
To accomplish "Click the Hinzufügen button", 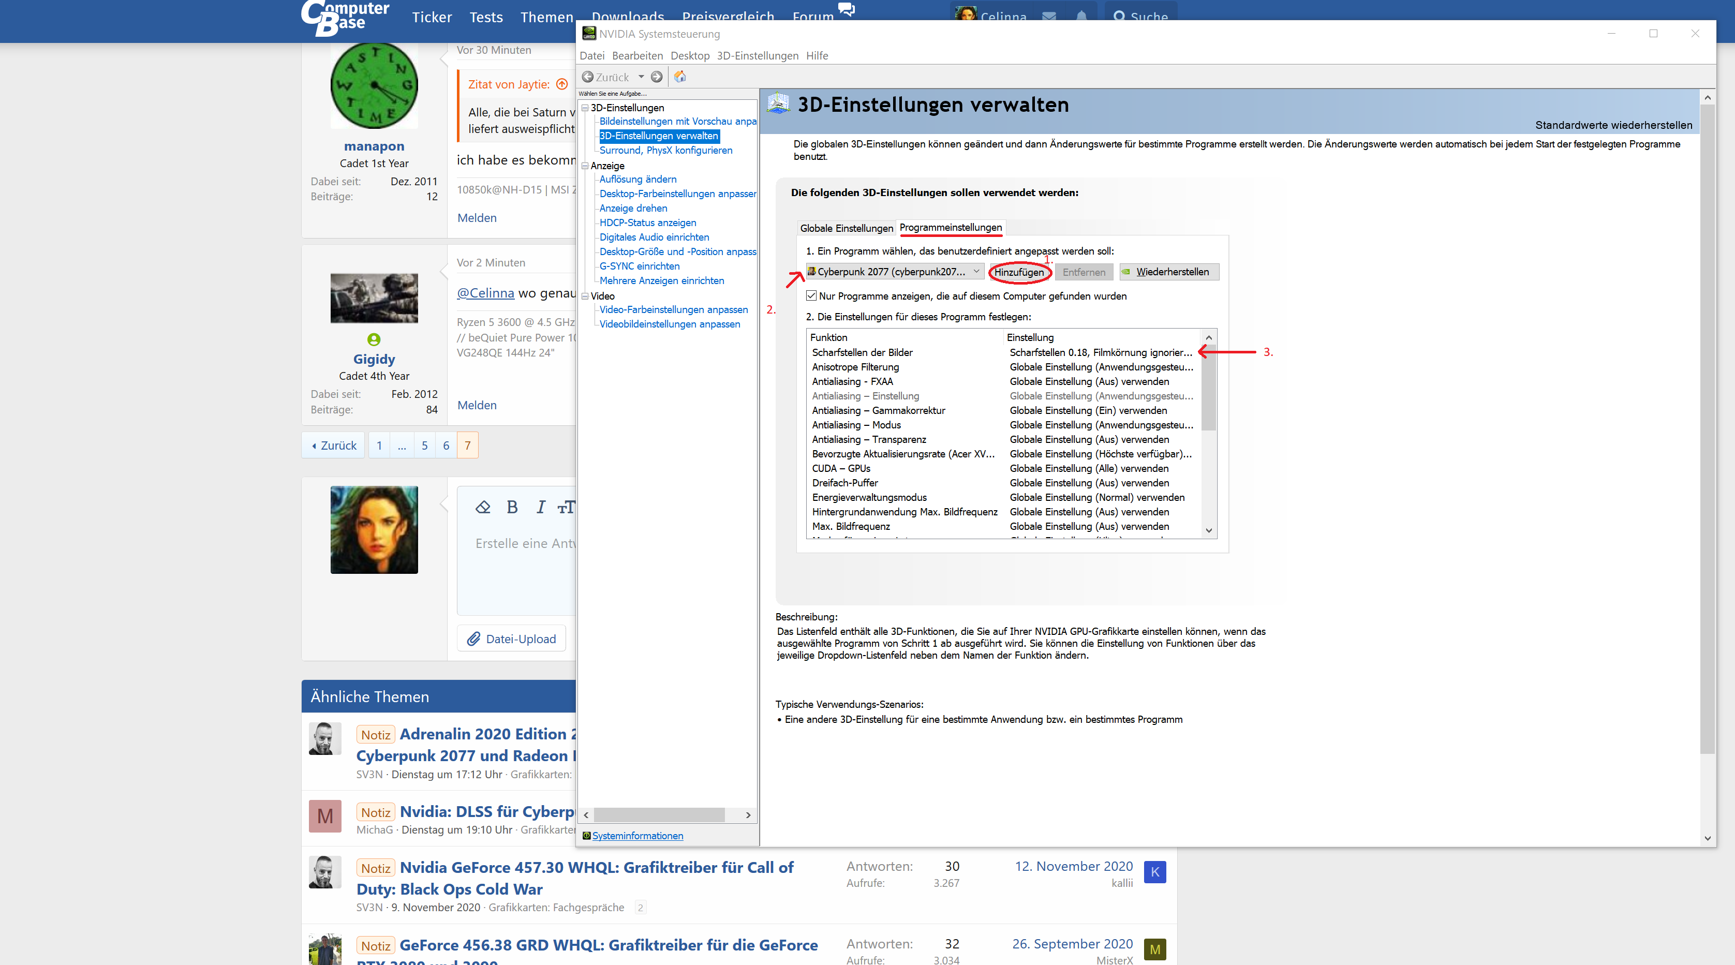I will tap(1019, 272).
